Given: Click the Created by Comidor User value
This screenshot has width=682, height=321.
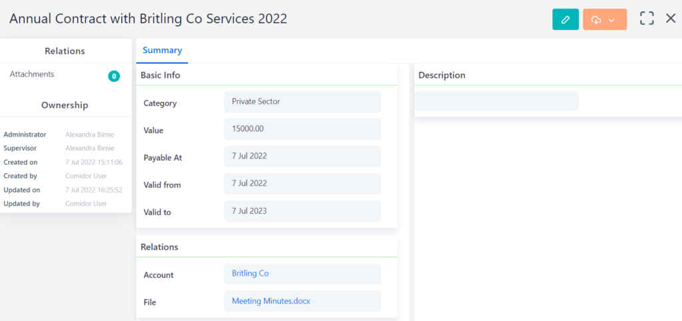Looking at the screenshot, I should click(86, 176).
